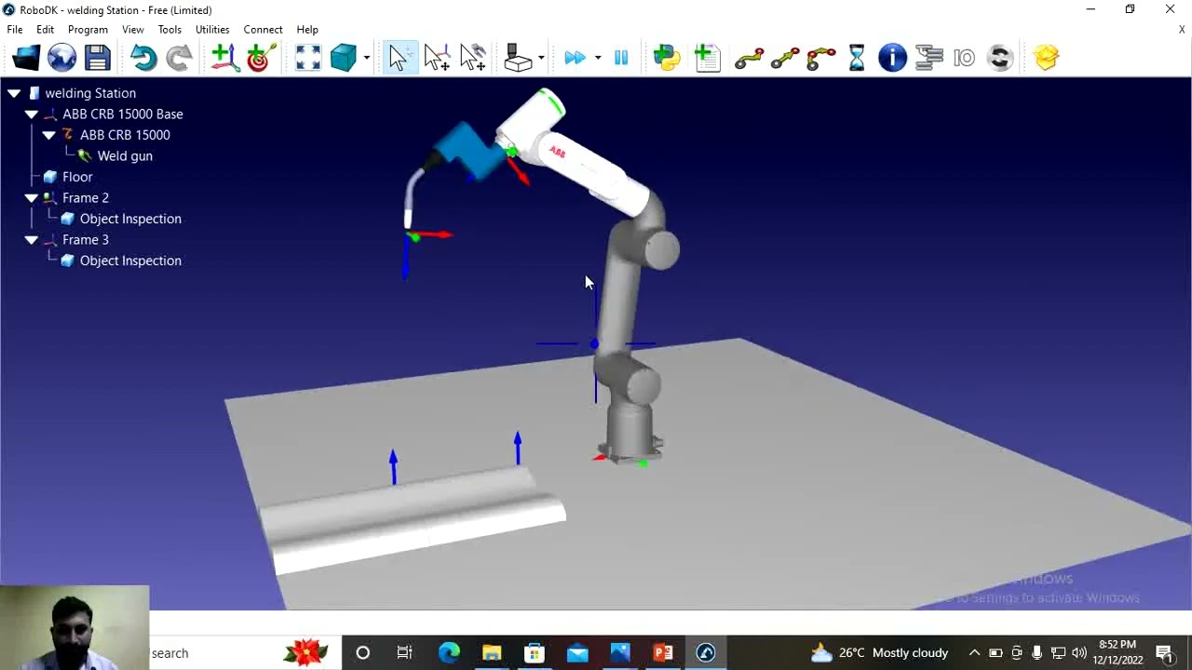Viewport: 1192px width, 670px height.
Task: Collapse the Frame 2 node
Action: coord(32,198)
